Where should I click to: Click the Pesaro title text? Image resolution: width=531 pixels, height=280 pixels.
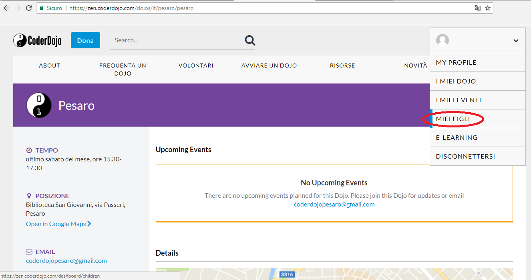click(x=76, y=105)
